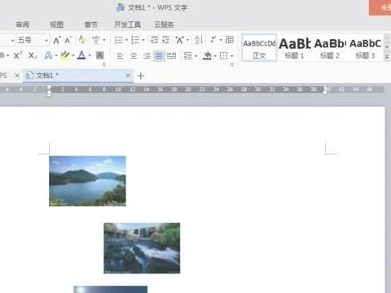
Task: Open the 章节 ribbon tab
Action: pos(91,24)
